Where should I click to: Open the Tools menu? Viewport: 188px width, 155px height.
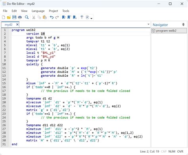tap(66, 11)
